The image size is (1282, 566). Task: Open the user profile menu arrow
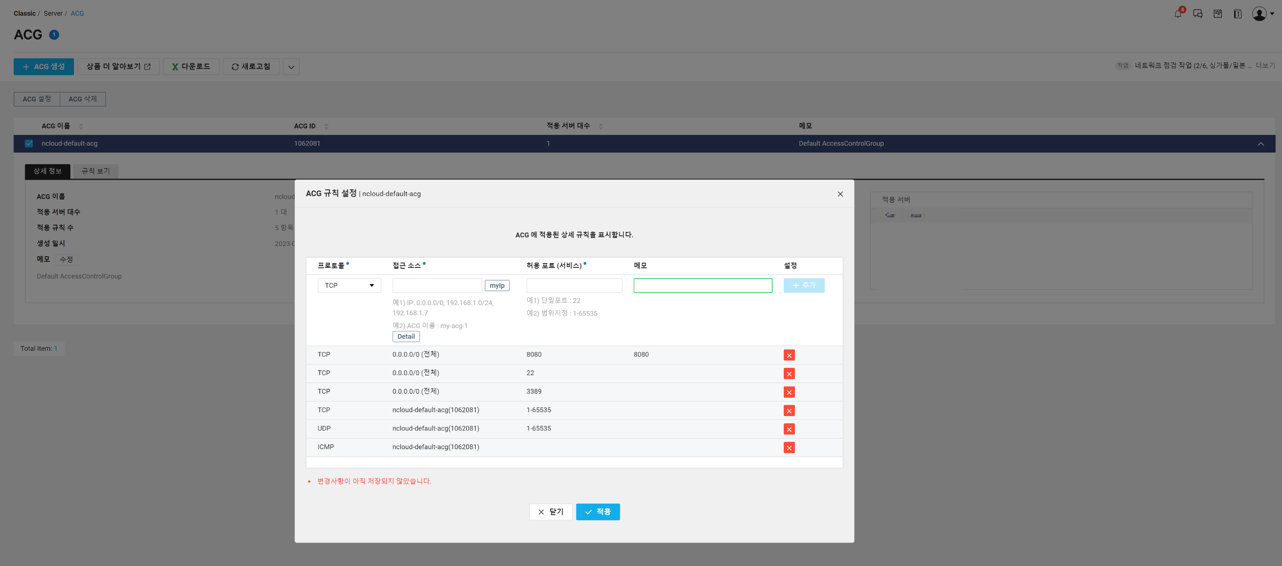(x=1272, y=13)
